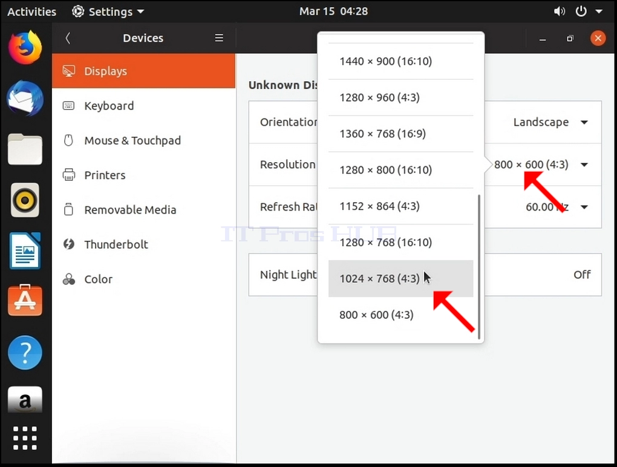Launch Rhythmbox speaker icon in the dock
The height and width of the screenshot is (467, 617).
25,200
